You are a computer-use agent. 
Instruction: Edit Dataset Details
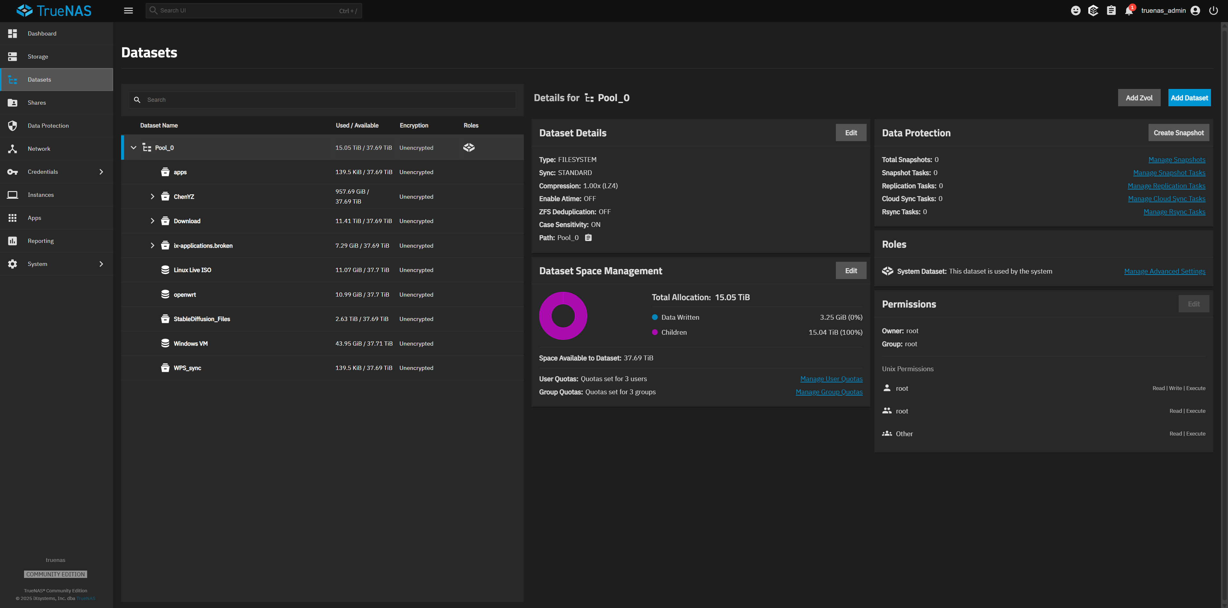tap(851, 133)
